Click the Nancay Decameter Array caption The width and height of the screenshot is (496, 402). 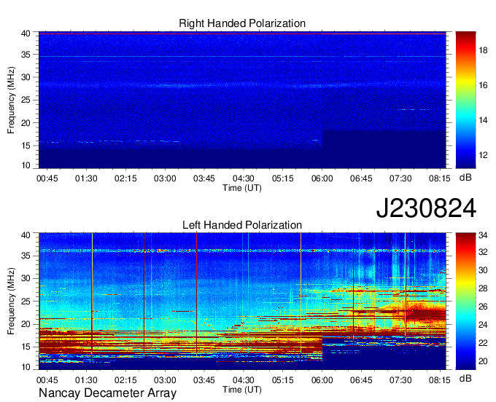(x=107, y=393)
